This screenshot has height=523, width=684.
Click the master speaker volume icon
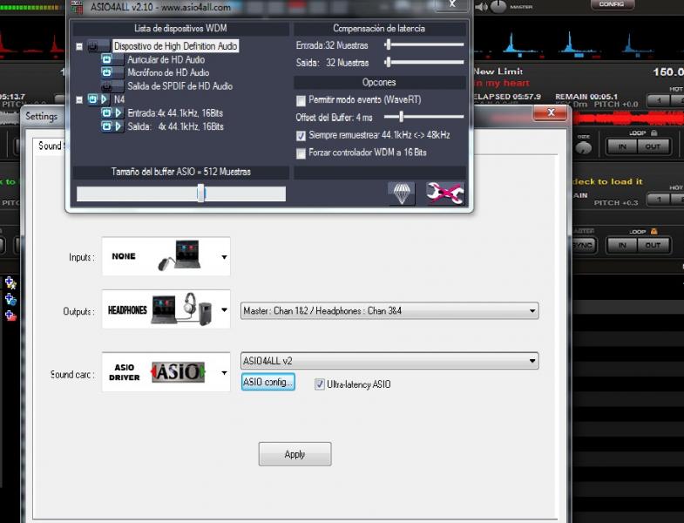[x=481, y=7]
